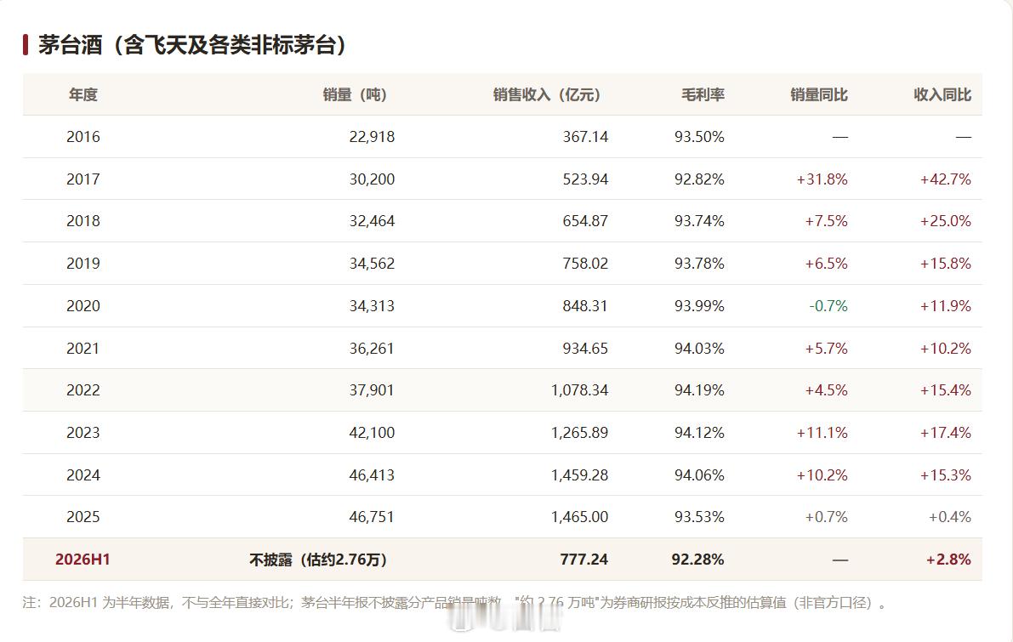Viewport: 1013px width, 642px height.
Task: Select the 2026H1 row label
Action: (x=83, y=560)
